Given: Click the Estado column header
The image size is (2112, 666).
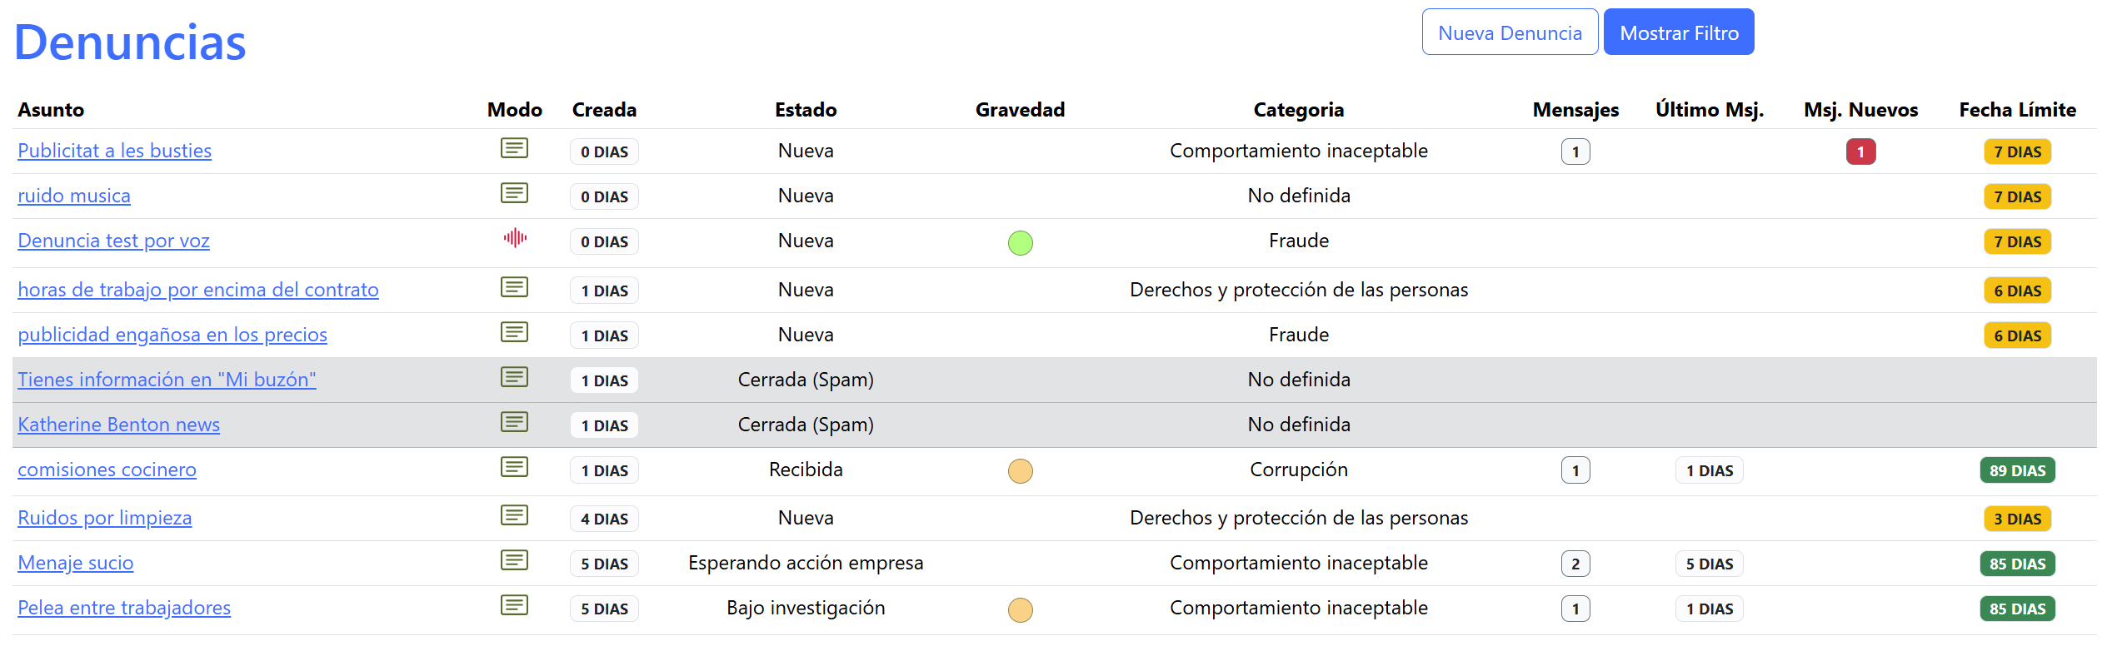Looking at the screenshot, I should click(x=805, y=109).
